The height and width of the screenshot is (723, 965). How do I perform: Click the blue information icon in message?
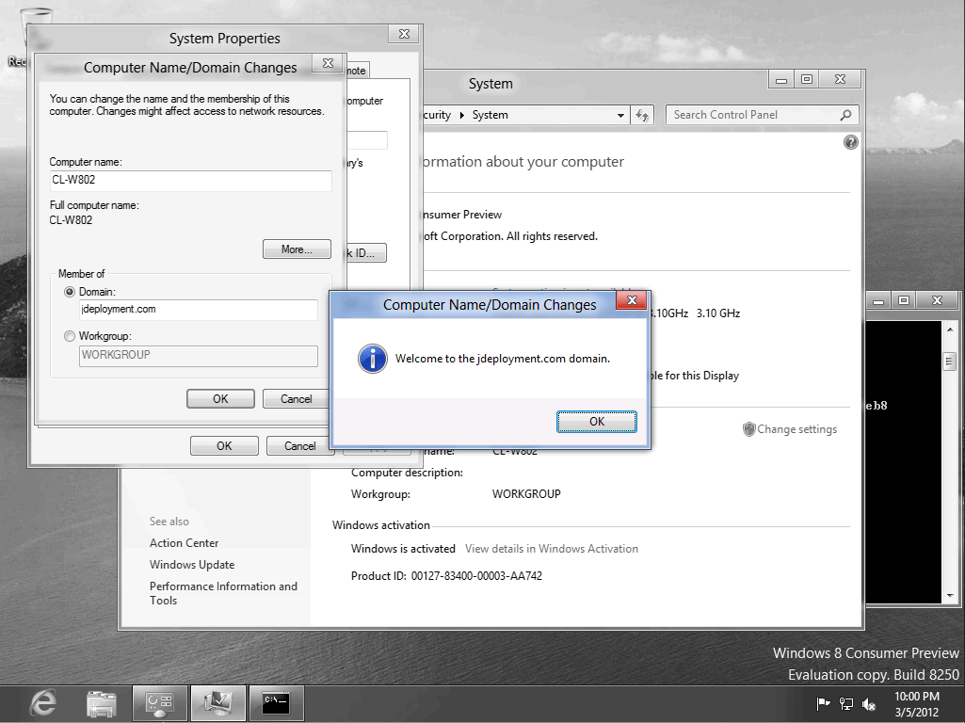coord(372,359)
